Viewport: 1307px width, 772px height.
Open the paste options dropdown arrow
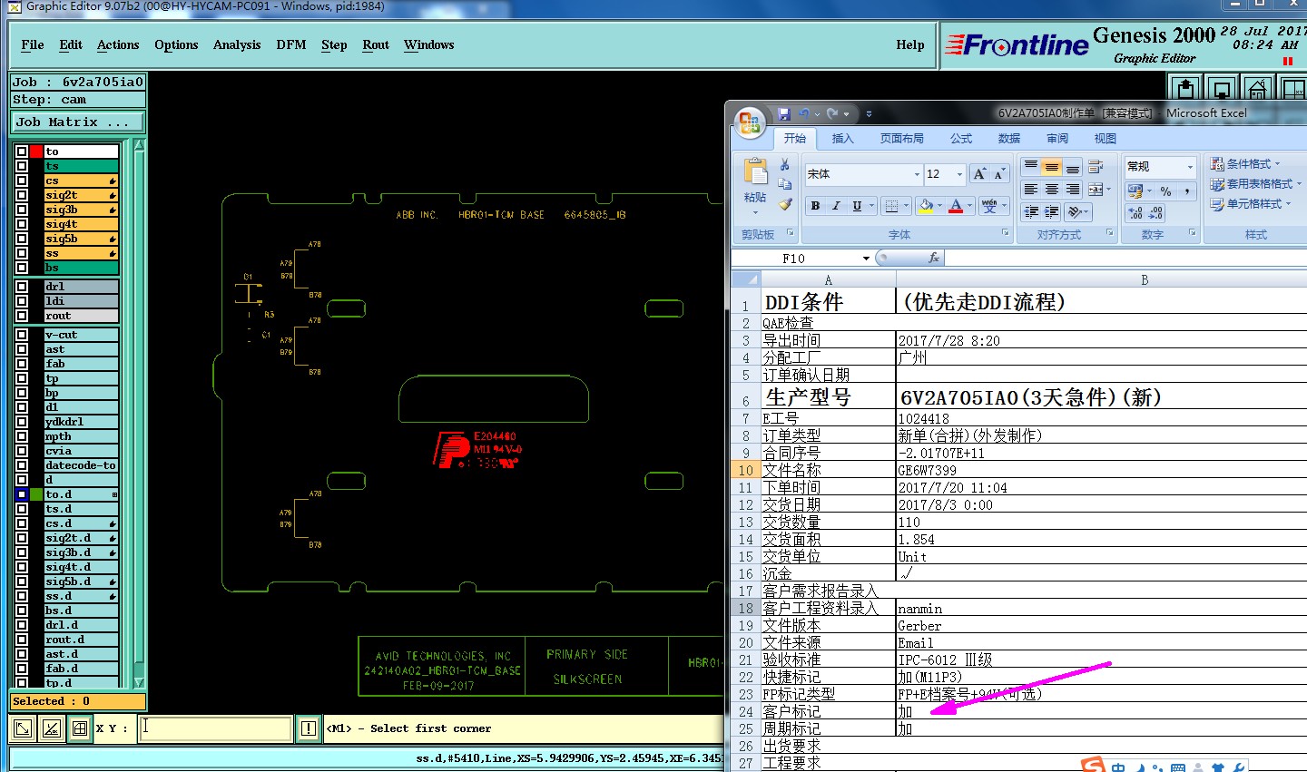pos(755,212)
